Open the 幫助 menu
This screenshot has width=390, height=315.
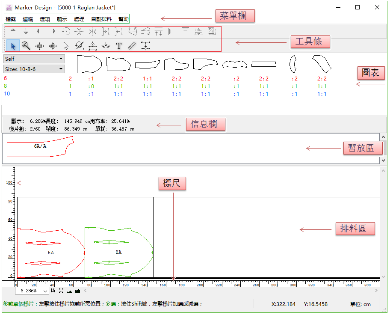(x=123, y=19)
